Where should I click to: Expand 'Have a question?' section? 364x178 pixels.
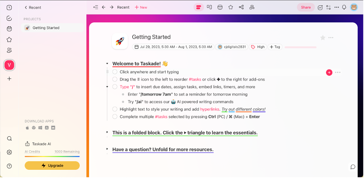(107, 149)
